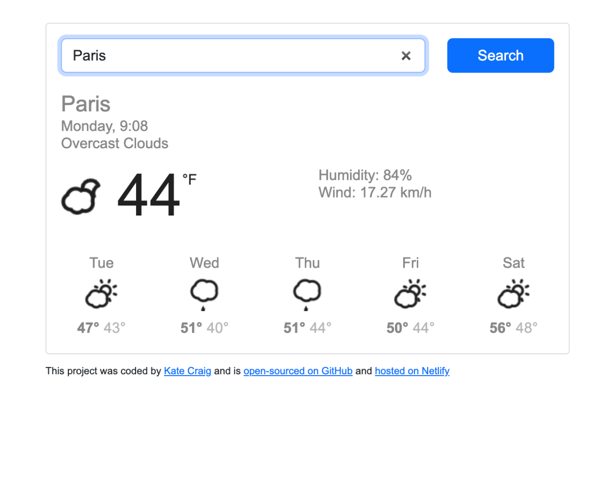Viewport: 607px width, 485px height.
Task: Click the X to clear the search field
Action: click(x=406, y=55)
